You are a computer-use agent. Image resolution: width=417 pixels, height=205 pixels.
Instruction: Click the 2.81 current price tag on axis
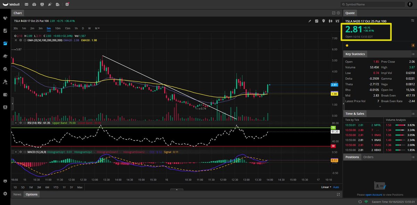[334, 85]
